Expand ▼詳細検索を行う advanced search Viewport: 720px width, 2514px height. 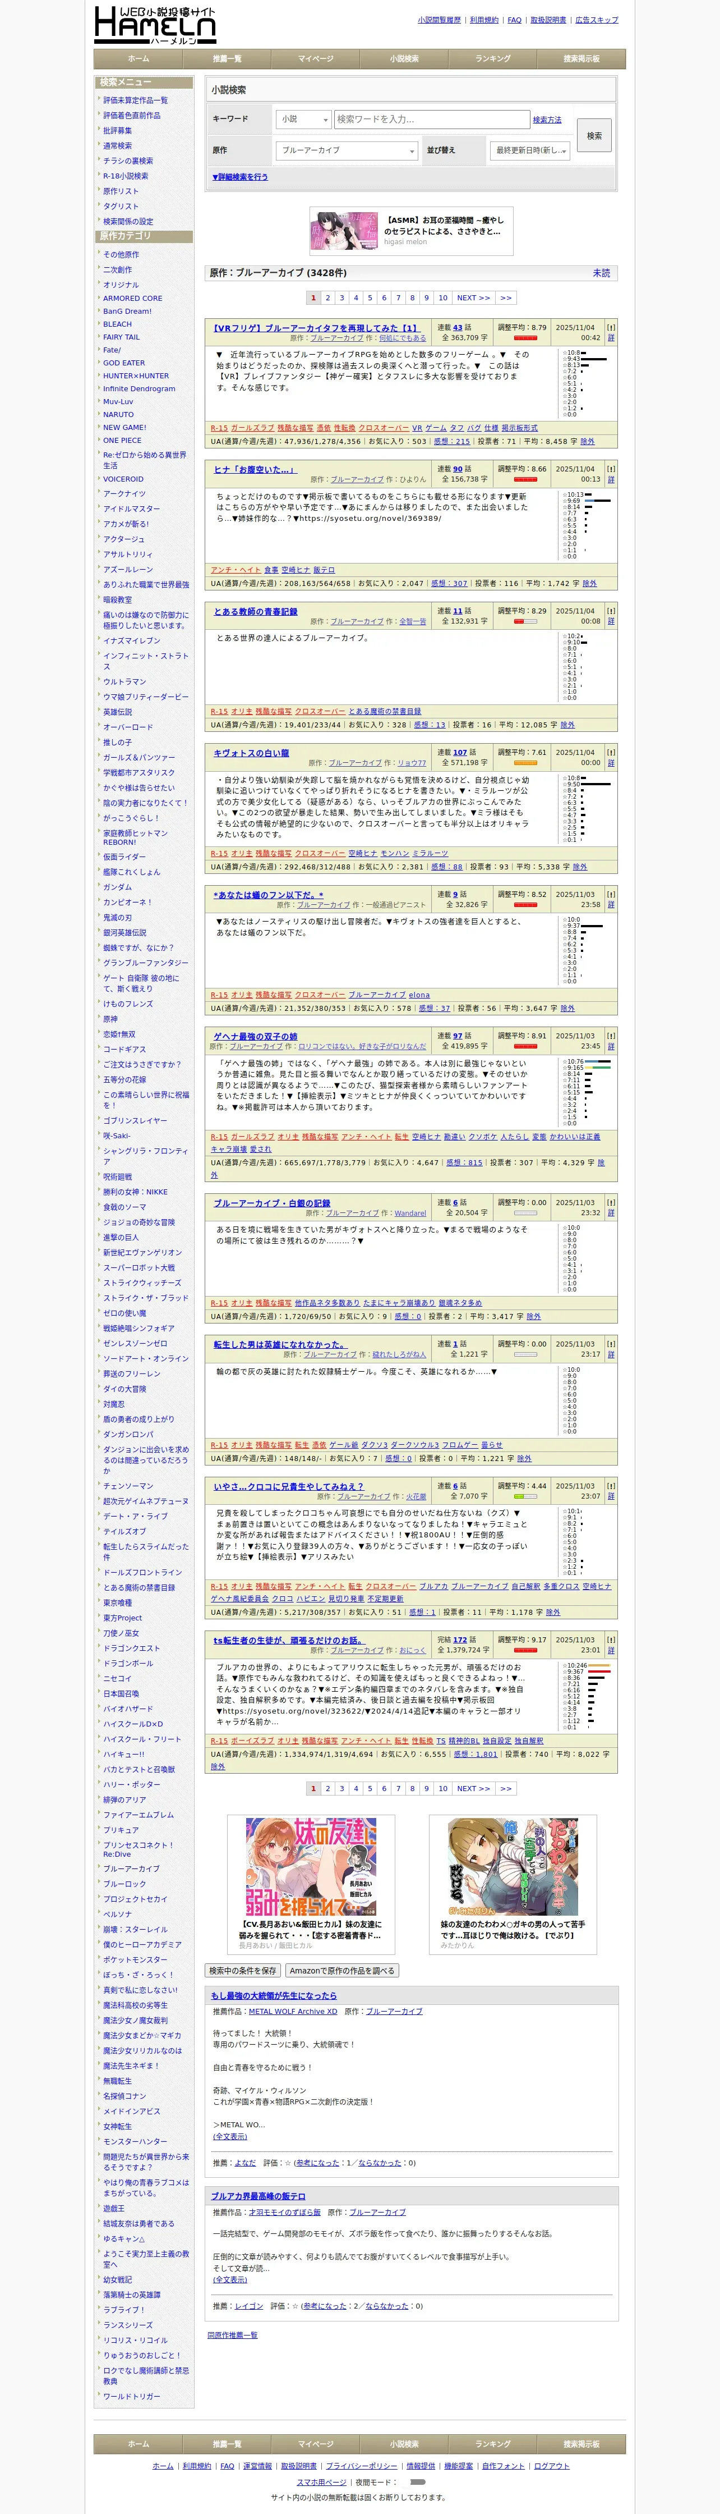point(240,177)
